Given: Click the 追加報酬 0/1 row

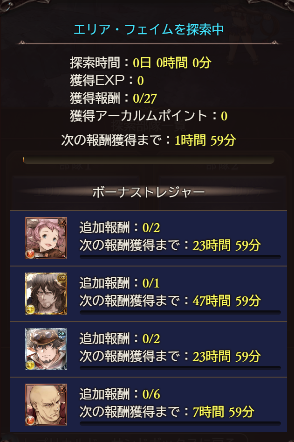Looking at the screenshot, I should pyautogui.click(x=149, y=294).
